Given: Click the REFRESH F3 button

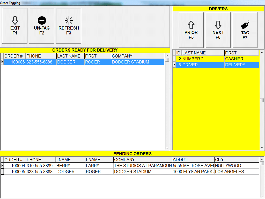Looking at the screenshot, I should pos(69,26).
